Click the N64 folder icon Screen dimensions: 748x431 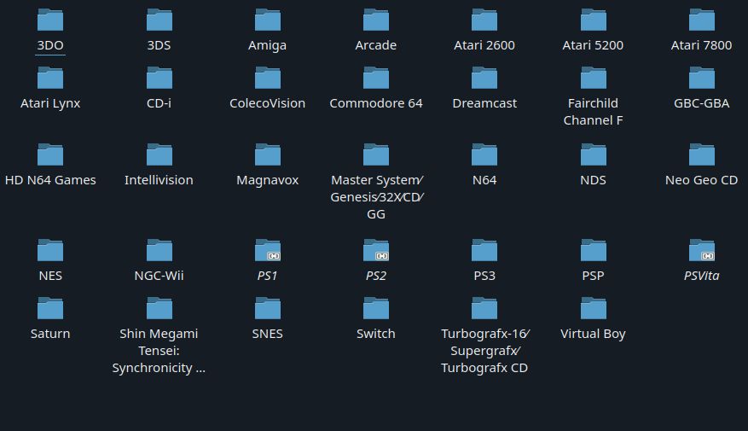[484, 155]
